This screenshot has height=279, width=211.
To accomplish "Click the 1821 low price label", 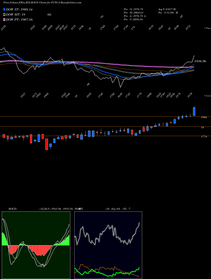I will point(23,95).
